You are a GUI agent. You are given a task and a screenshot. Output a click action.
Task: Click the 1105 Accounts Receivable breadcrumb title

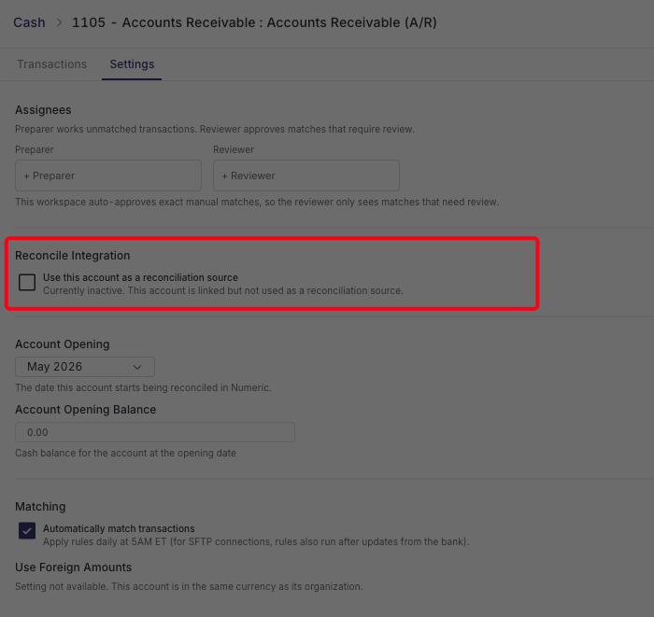coord(254,22)
